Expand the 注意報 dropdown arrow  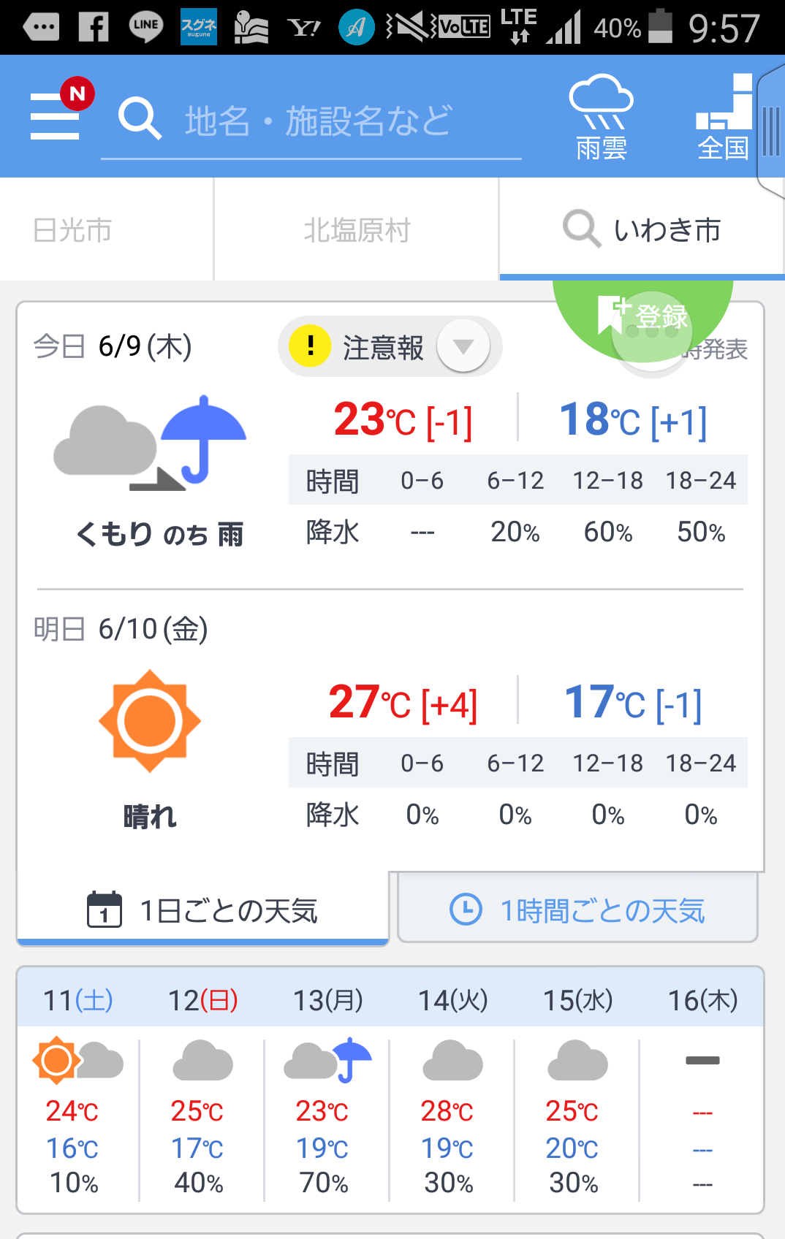pos(463,346)
